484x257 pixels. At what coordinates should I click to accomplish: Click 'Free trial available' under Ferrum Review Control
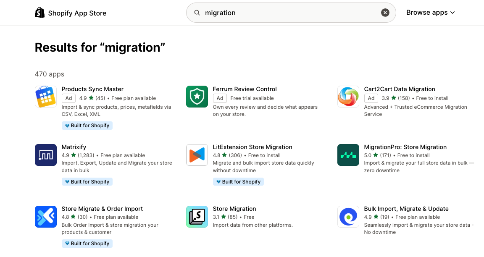pos(252,98)
